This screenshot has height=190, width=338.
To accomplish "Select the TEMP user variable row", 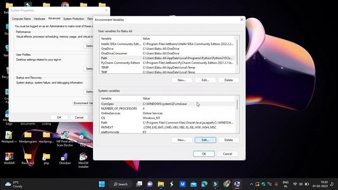I will coord(167,68).
